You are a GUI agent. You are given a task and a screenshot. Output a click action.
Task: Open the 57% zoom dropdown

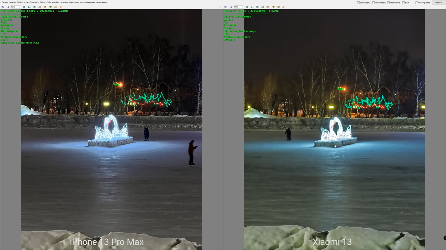click(242, 7)
